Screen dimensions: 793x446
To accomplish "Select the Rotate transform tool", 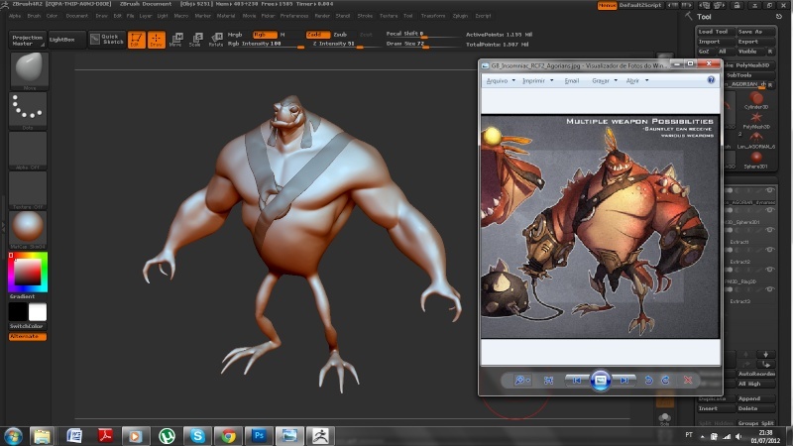I will 216,40.
